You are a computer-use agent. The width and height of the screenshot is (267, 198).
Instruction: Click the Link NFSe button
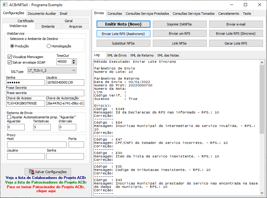click(180, 43)
